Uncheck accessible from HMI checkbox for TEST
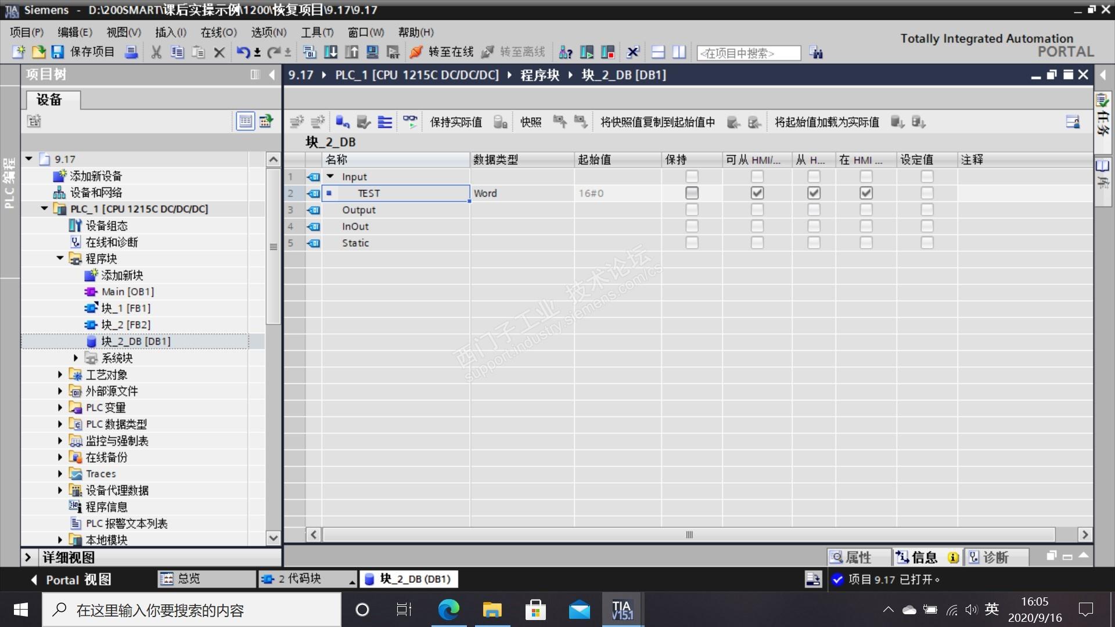The height and width of the screenshot is (627, 1115). [x=757, y=193]
